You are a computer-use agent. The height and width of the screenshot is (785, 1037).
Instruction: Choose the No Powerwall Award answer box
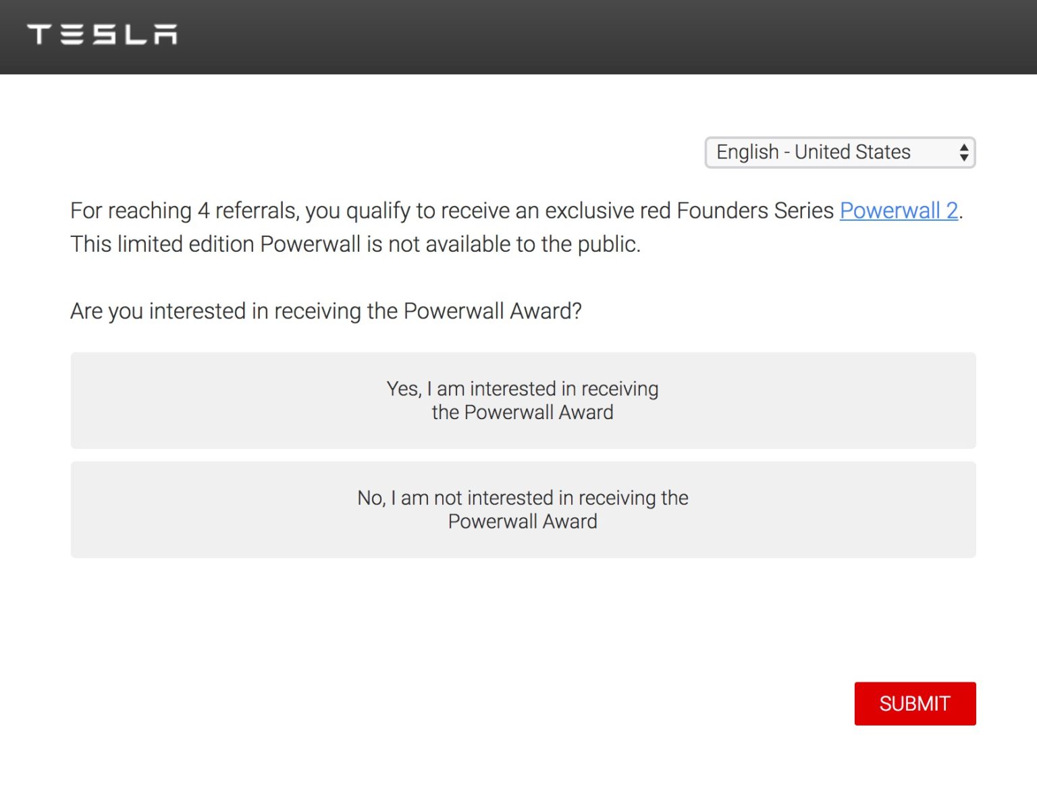click(523, 510)
